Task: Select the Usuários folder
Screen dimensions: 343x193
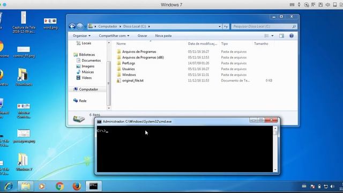Action: (128, 69)
